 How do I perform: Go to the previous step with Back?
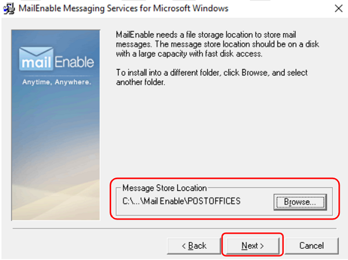(194, 245)
